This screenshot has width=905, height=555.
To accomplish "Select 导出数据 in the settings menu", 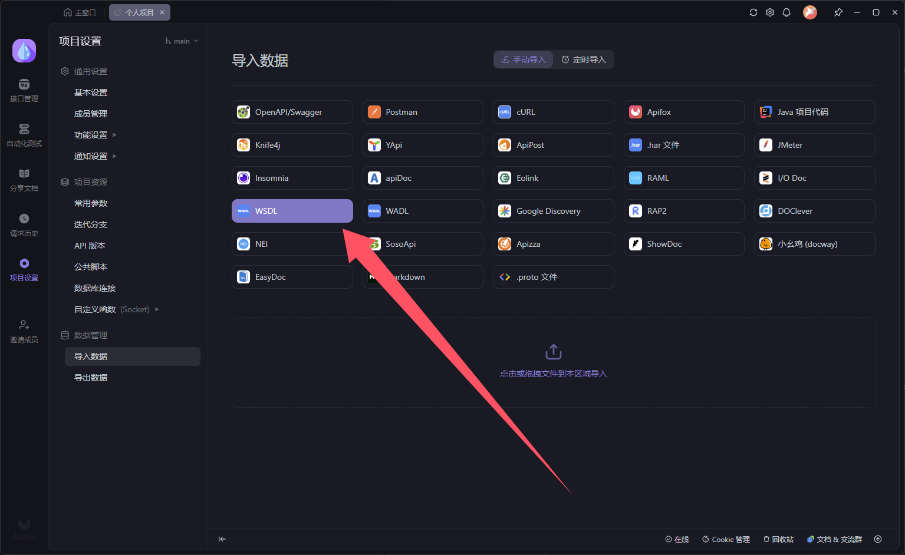I will 91,378.
